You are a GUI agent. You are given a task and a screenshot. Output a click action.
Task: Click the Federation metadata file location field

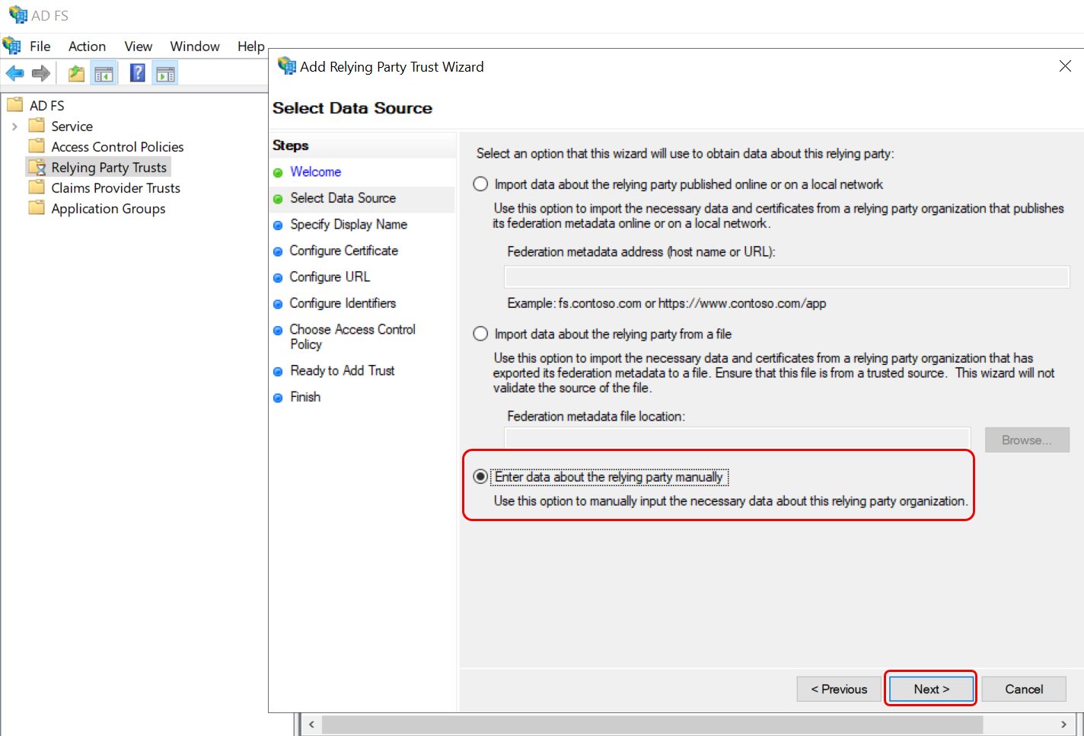(738, 438)
